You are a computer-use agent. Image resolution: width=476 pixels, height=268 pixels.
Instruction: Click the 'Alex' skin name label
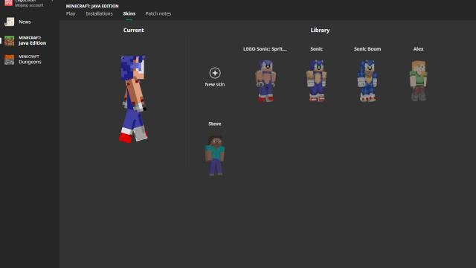point(418,49)
